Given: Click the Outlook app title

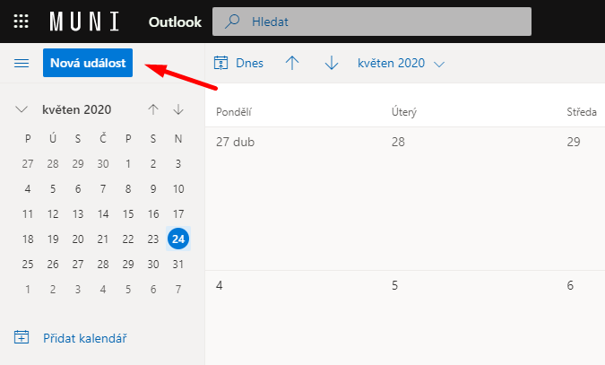Looking at the screenshot, I should (174, 21).
